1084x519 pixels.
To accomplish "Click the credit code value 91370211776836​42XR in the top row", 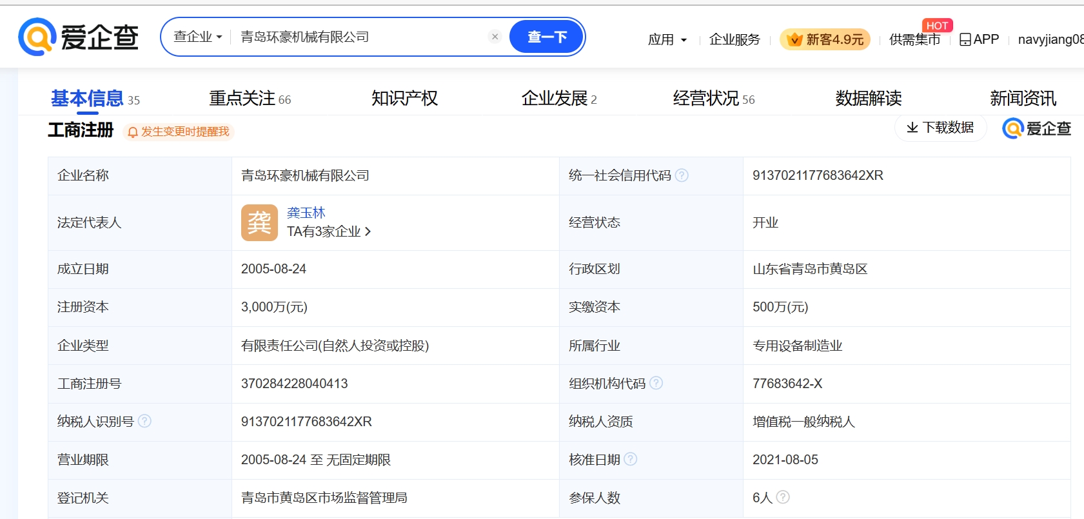I will click(x=818, y=175).
